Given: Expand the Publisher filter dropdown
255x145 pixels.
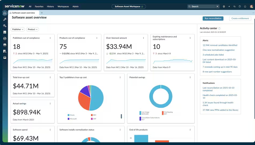Looking at the screenshot, I should pyautogui.click(x=18, y=29).
